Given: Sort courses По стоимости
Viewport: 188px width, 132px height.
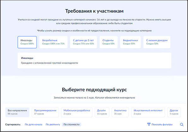Looking at the screenshot, I should coord(72,124).
